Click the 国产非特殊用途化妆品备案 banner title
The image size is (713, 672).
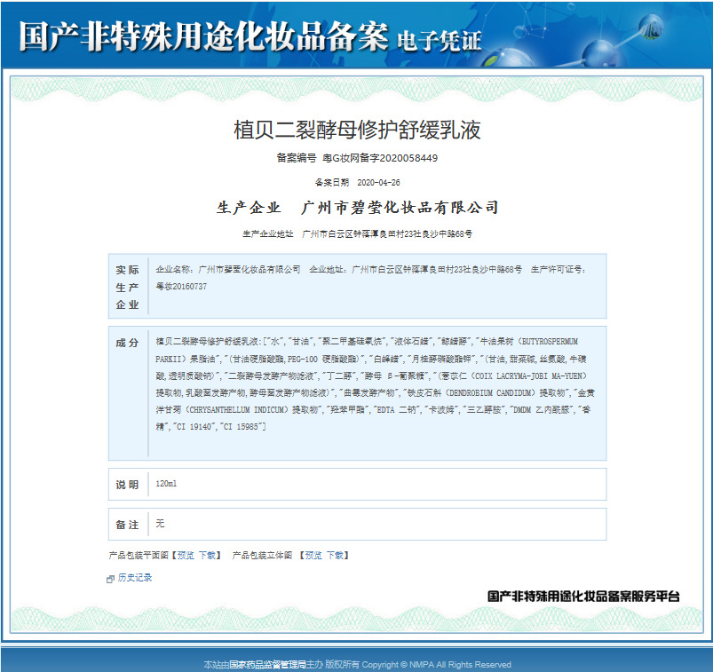(203, 36)
